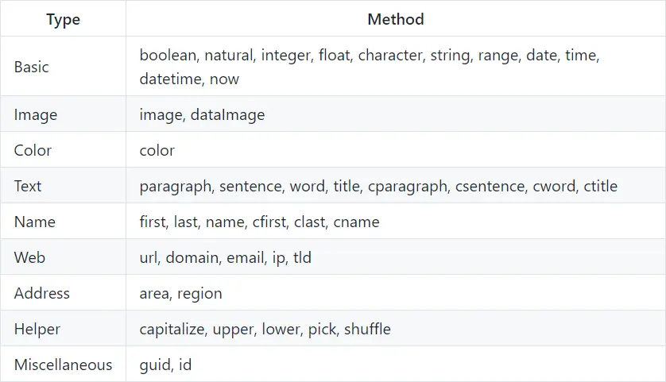Click the 'Web' type cell
666x382 pixels.
pyautogui.click(x=29, y=257)
